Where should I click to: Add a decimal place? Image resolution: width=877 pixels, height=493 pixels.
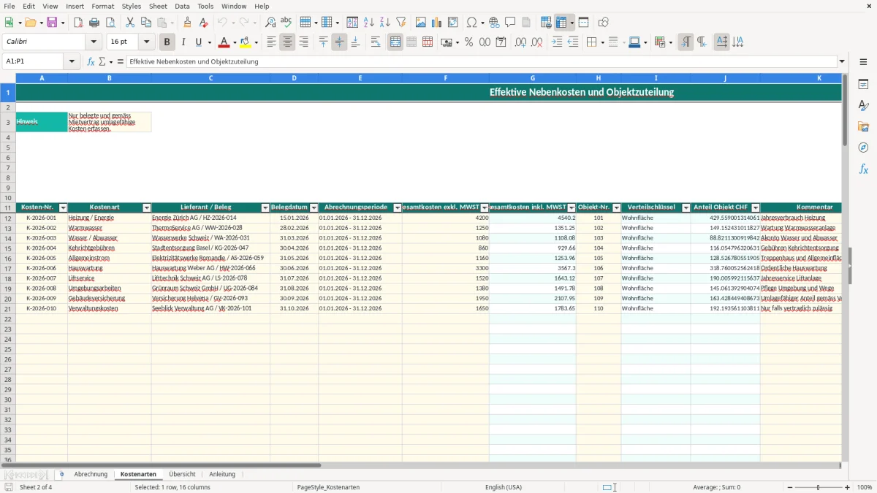click(x=520, y=42)
